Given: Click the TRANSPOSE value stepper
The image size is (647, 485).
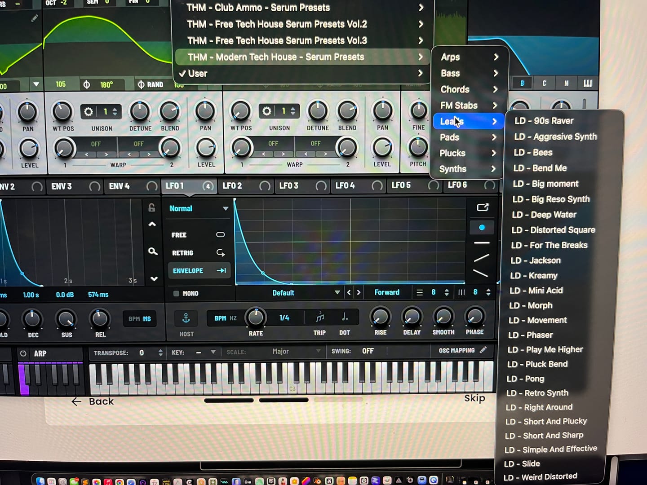Looking at the screenshot, I should [160, 353].
